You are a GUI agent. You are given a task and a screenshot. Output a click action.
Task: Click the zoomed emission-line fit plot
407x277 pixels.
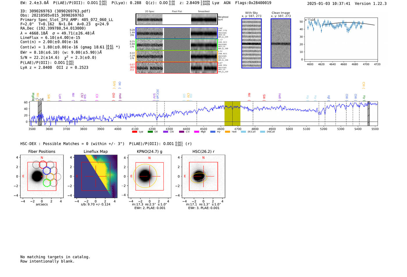click(341, 40)
